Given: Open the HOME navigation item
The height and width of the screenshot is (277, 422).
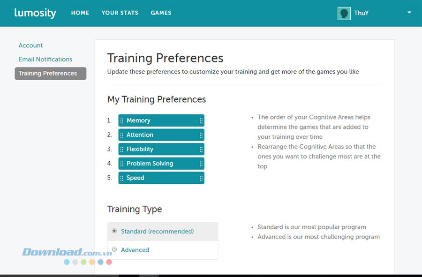Looking at the screenshot, I should 80,13.
